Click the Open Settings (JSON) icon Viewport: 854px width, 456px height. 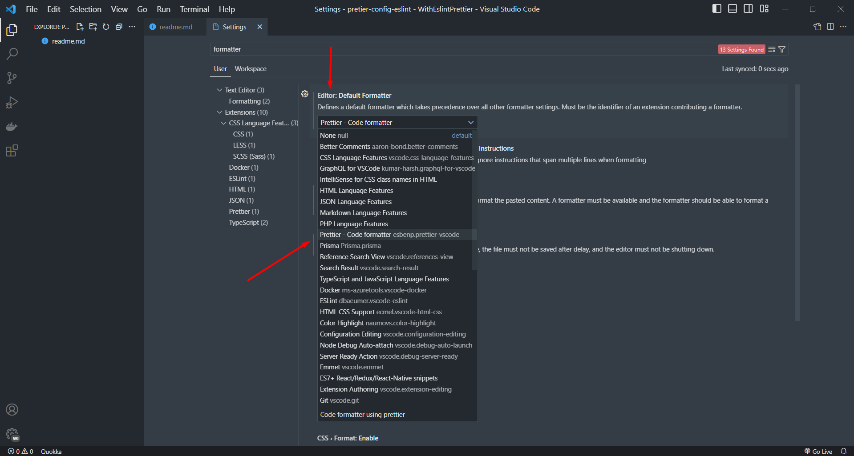[818, 27]
